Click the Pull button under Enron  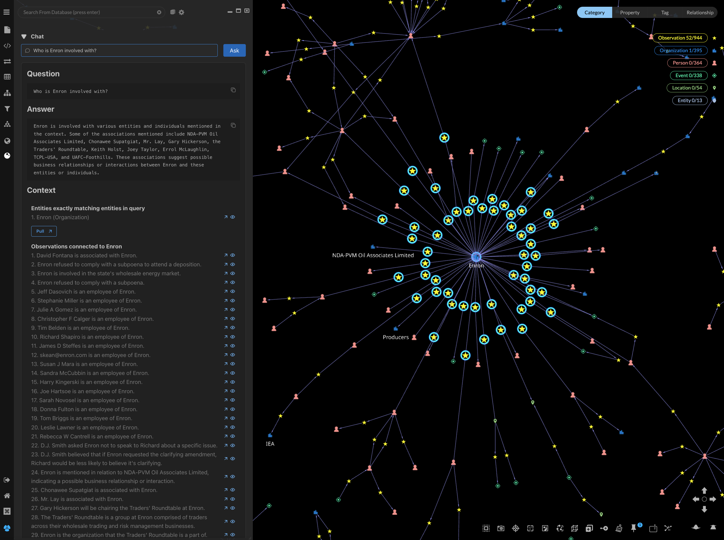click(44, 231)
